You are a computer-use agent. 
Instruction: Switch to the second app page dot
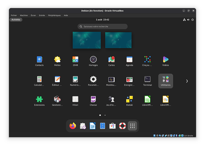point(105,115)
